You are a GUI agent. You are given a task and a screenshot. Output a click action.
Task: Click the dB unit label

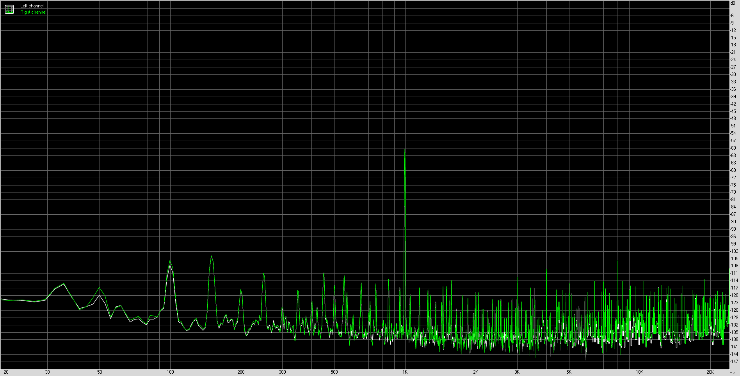point(733,3)
